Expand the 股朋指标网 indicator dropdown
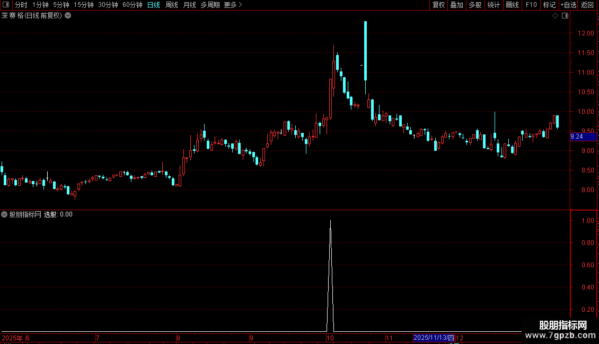The width and height of the screenshot is (599, 344). [x=4, y=214]
